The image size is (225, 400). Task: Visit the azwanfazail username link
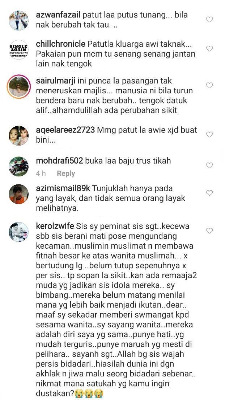point(58,15)
